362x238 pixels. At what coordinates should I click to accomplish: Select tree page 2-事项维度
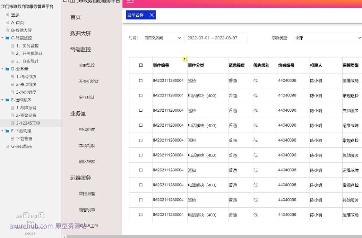(x=26, y=85)
